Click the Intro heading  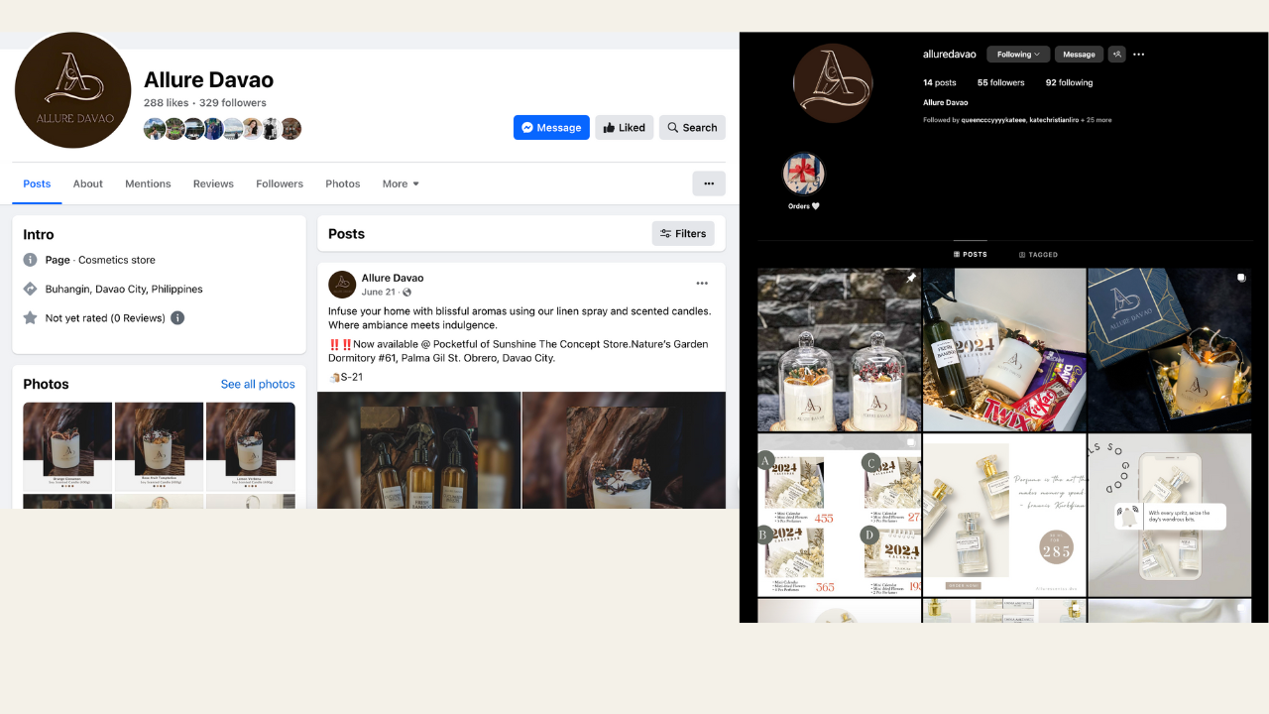(39, 235)
